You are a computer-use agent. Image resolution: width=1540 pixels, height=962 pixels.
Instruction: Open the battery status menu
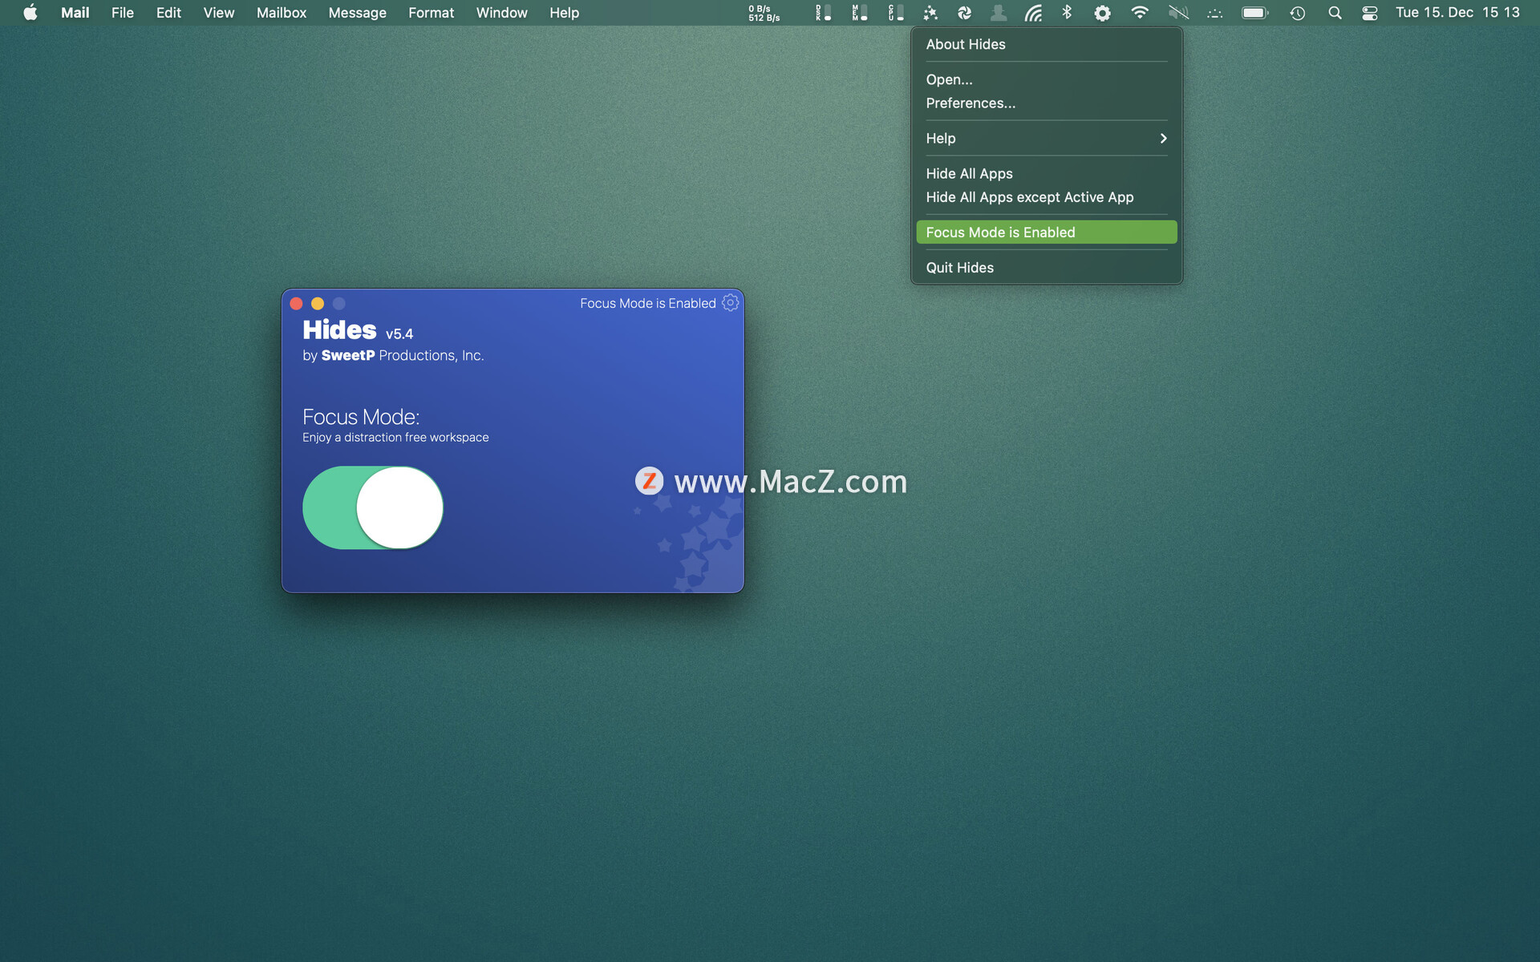coord(1254,13)
